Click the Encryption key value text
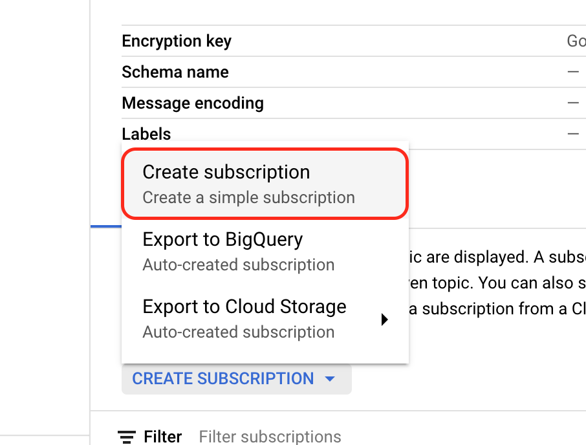 [576, 41]
